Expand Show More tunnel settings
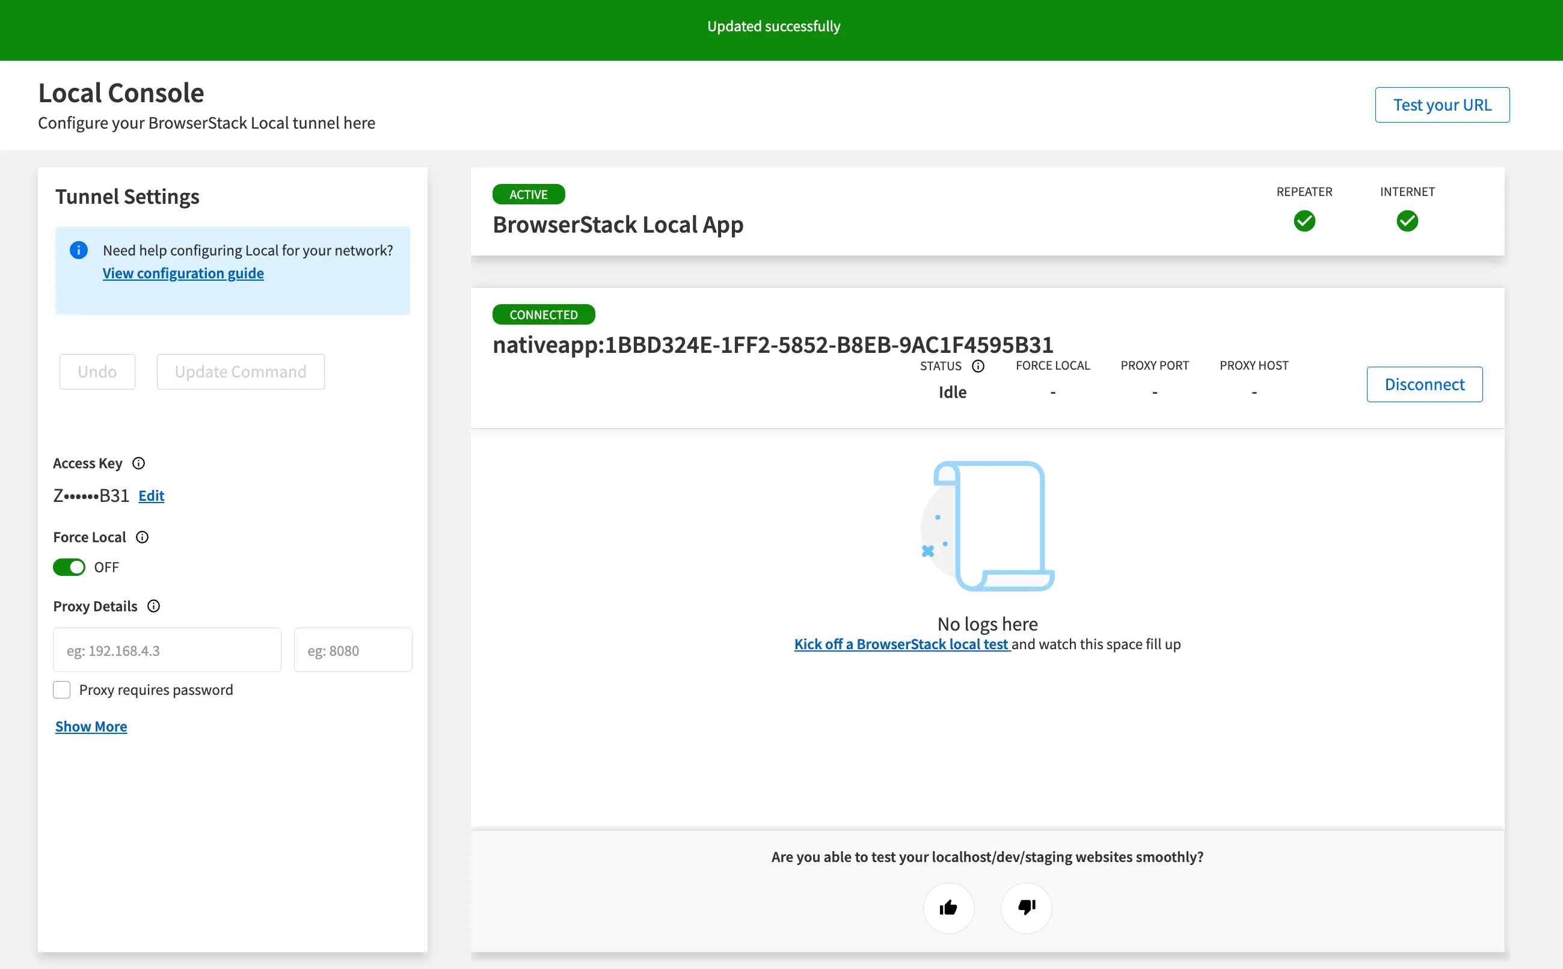Viewport: 1563px width, 969px height. [x=91, y=726]
